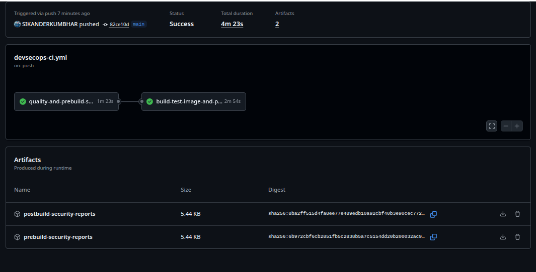
Task: Open the 4m 23s total duration link
Action: [232, 24]
